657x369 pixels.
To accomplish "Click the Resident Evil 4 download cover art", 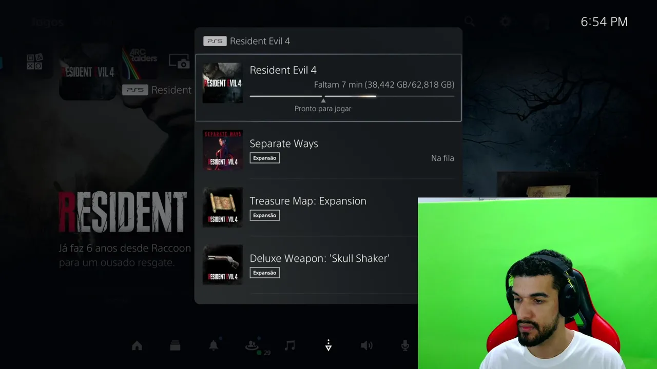I will pyautogui.click(x=222, y=83).
